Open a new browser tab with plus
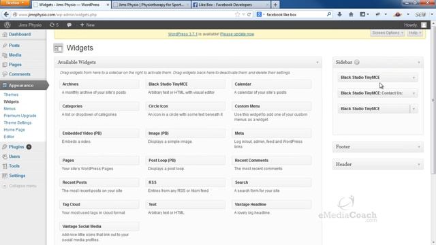The height and width of the screenshot is (245, 436). (x=275, y=5)
